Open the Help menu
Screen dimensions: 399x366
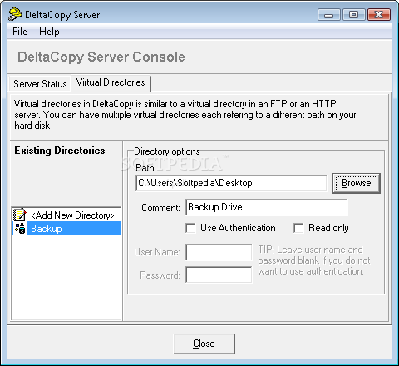(49, 32)
